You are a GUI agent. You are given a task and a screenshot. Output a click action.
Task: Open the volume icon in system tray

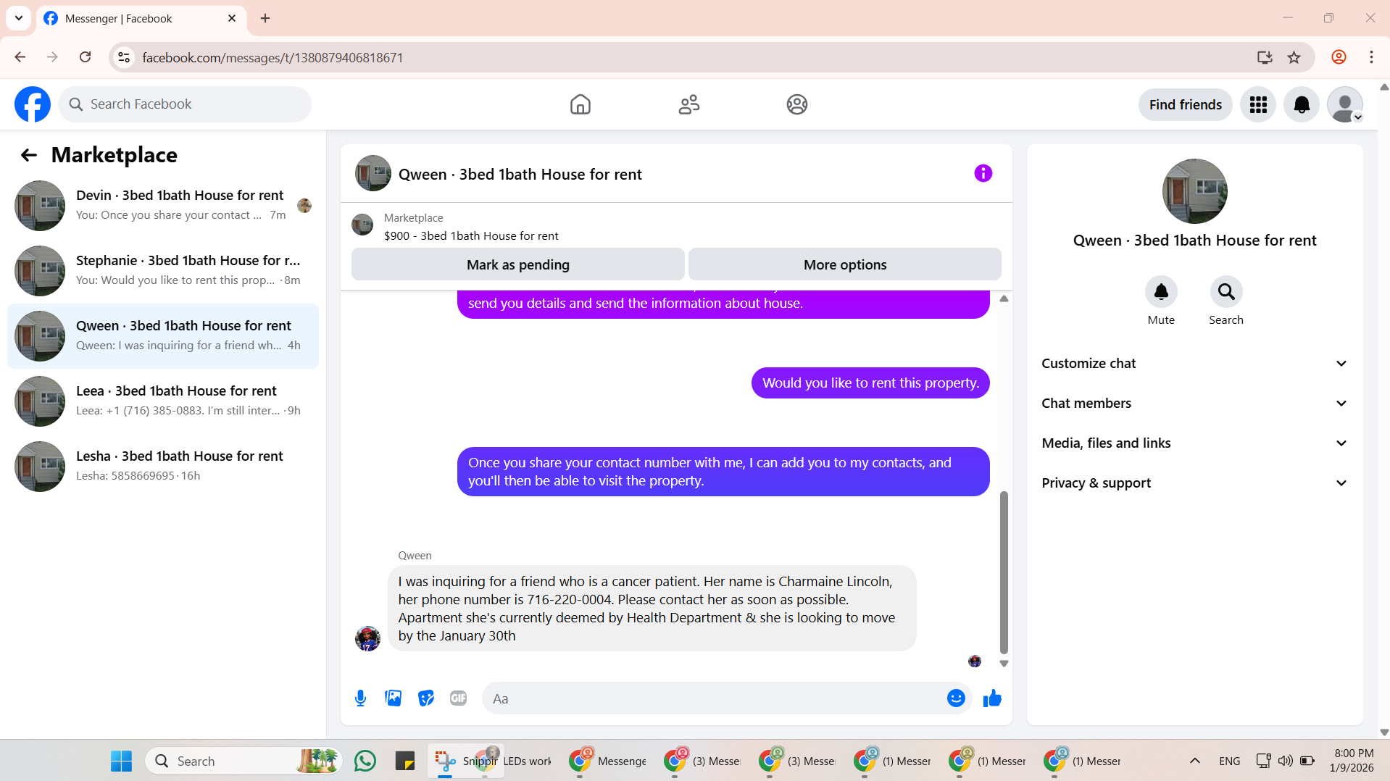(x=1285, y=761)
